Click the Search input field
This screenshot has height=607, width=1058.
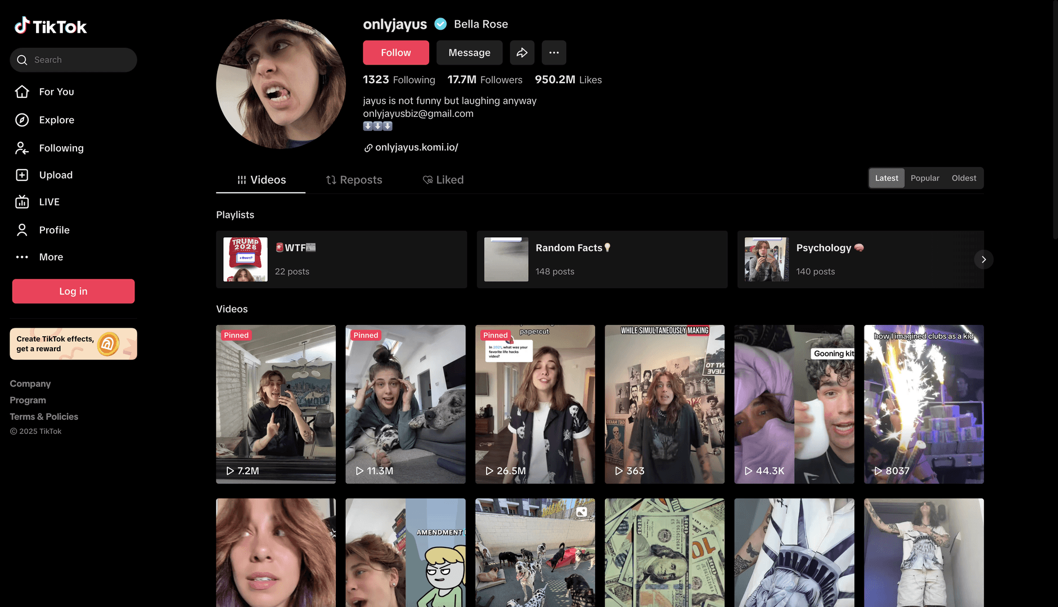(79, 60)
